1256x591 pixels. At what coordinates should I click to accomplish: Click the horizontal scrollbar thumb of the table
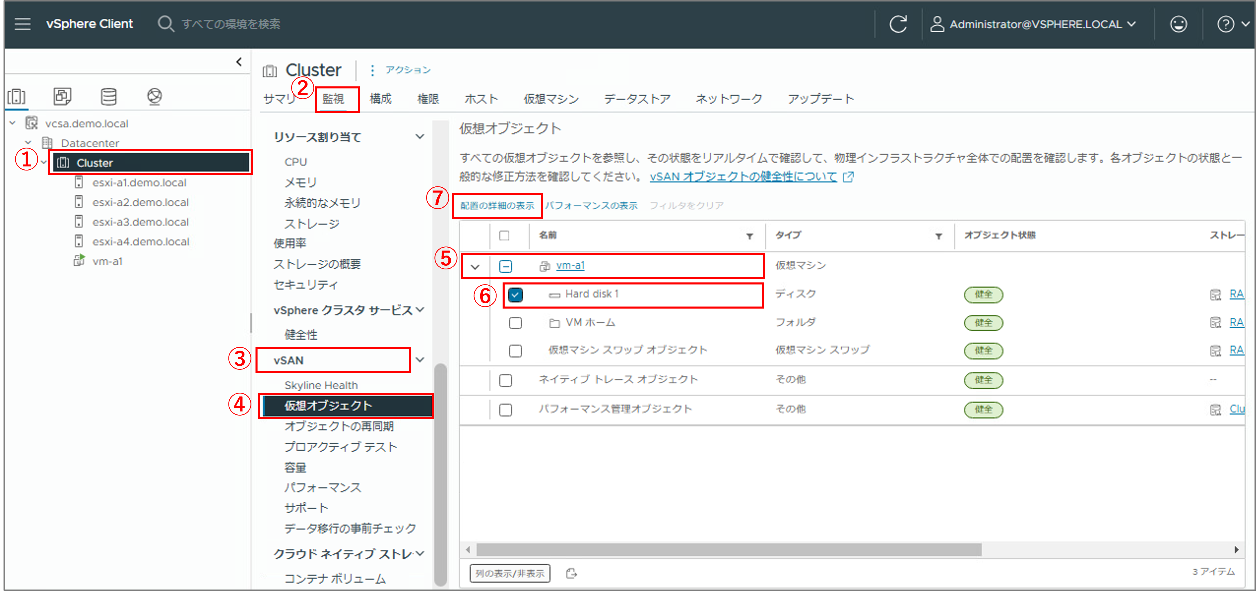click(x=729, y=550)
